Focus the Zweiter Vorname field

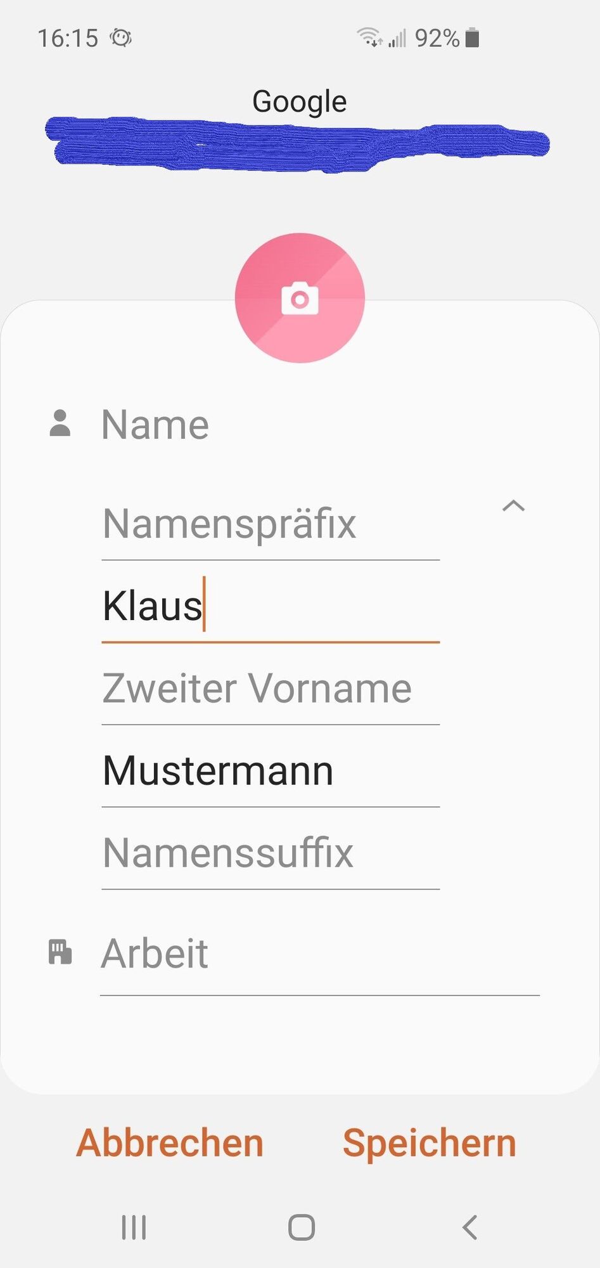[271, 689]
